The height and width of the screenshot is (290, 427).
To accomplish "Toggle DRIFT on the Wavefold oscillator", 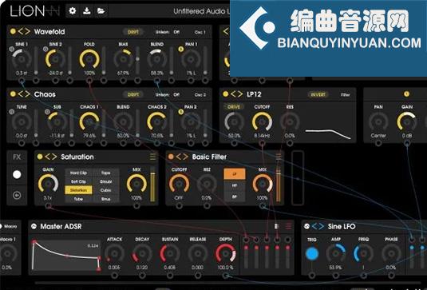I will [x=133, y=32].
